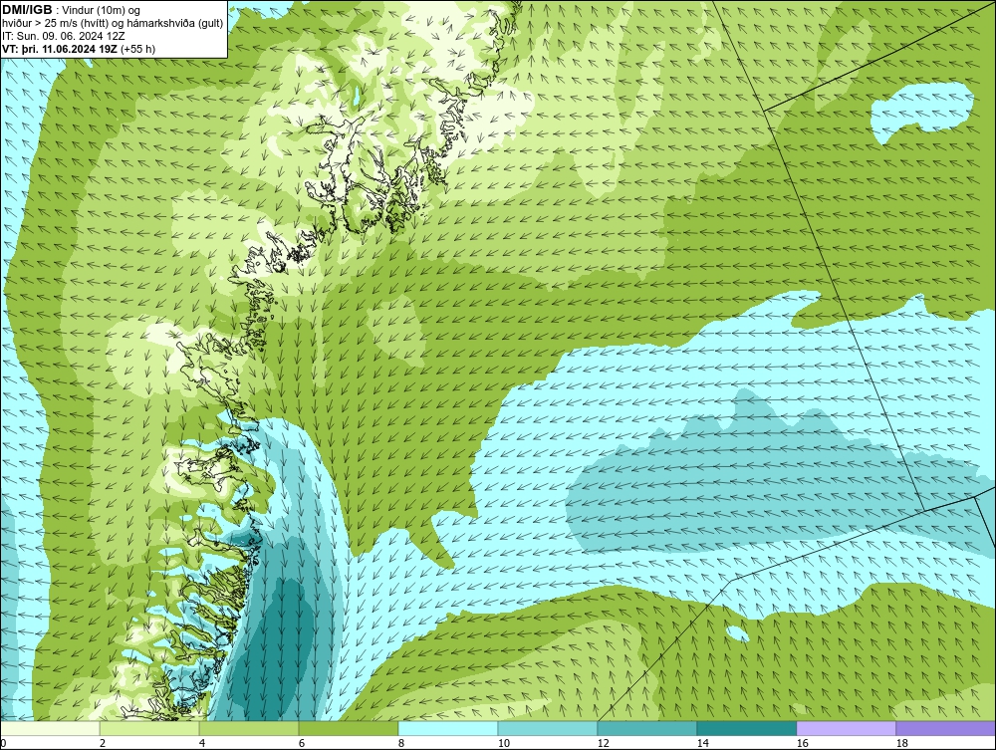Viewport: 996px width, 750px height.
Task: Click the 4–6 m/s green legend swatch
Action: point(249,728)
